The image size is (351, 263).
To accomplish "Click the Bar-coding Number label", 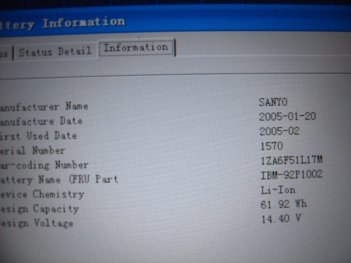I will coord(44,165).
